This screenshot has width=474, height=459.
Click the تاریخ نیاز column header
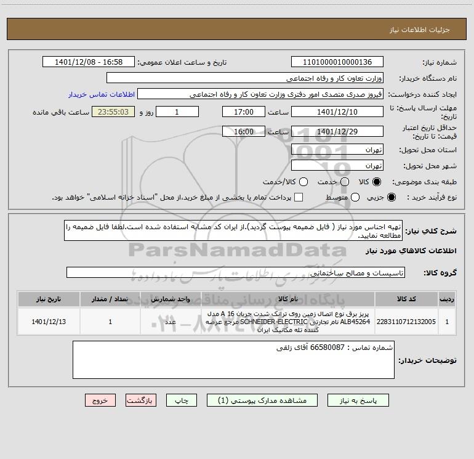(x=49, y=299)
